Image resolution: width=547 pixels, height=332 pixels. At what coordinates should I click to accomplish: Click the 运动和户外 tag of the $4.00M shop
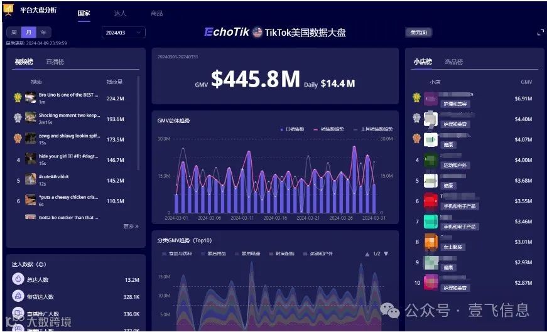pos(455,165)
